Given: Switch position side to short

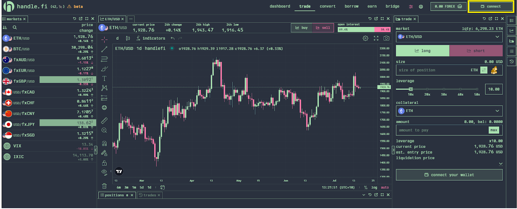Looking at the screenshot, I should tap(476, 51).
